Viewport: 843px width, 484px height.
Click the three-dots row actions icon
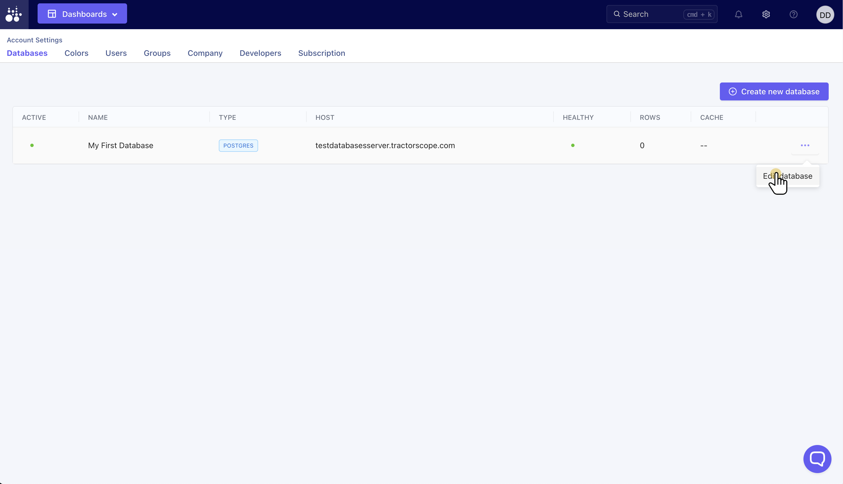click(805, 145)
